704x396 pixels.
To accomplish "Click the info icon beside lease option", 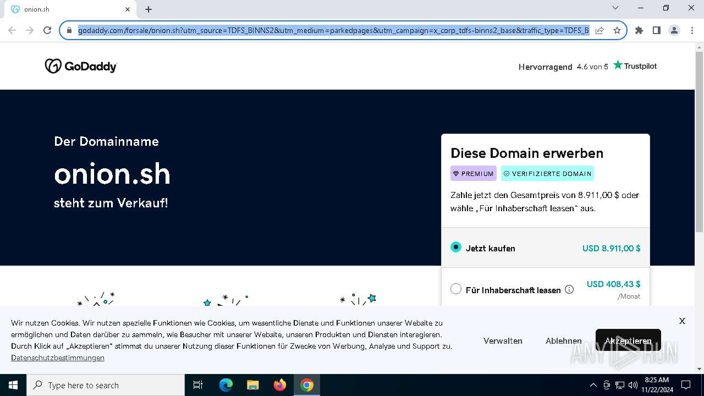I will [569, 289].
